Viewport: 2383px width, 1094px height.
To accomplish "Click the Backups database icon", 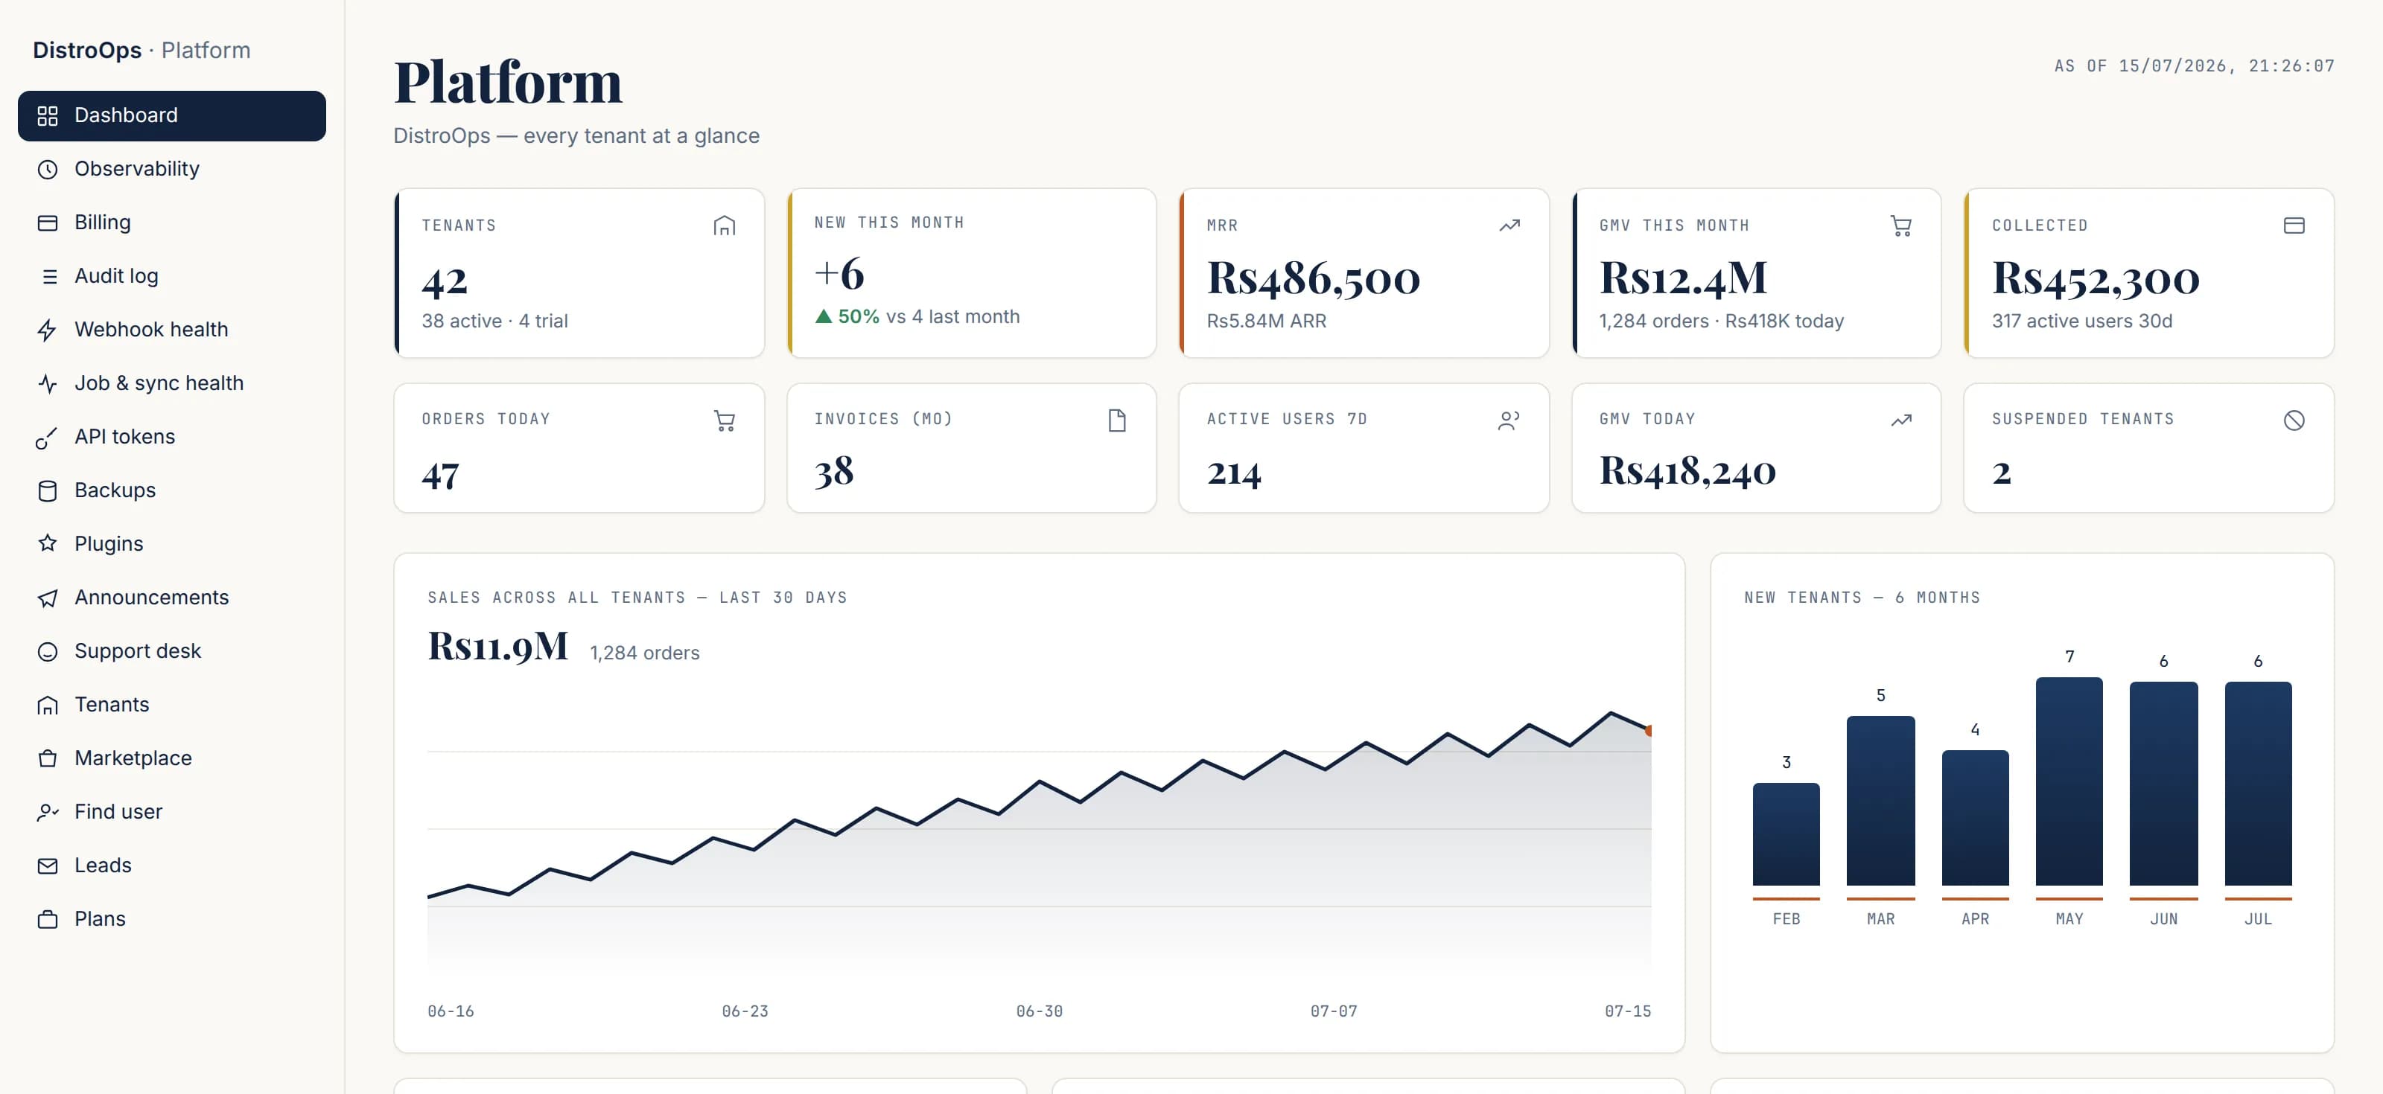I will [47, 491].
